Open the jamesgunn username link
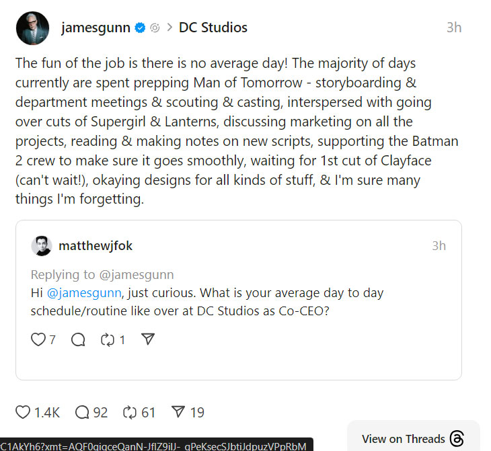Image resolution: width=491 pixels, height=451 pixels. point(96,28)
